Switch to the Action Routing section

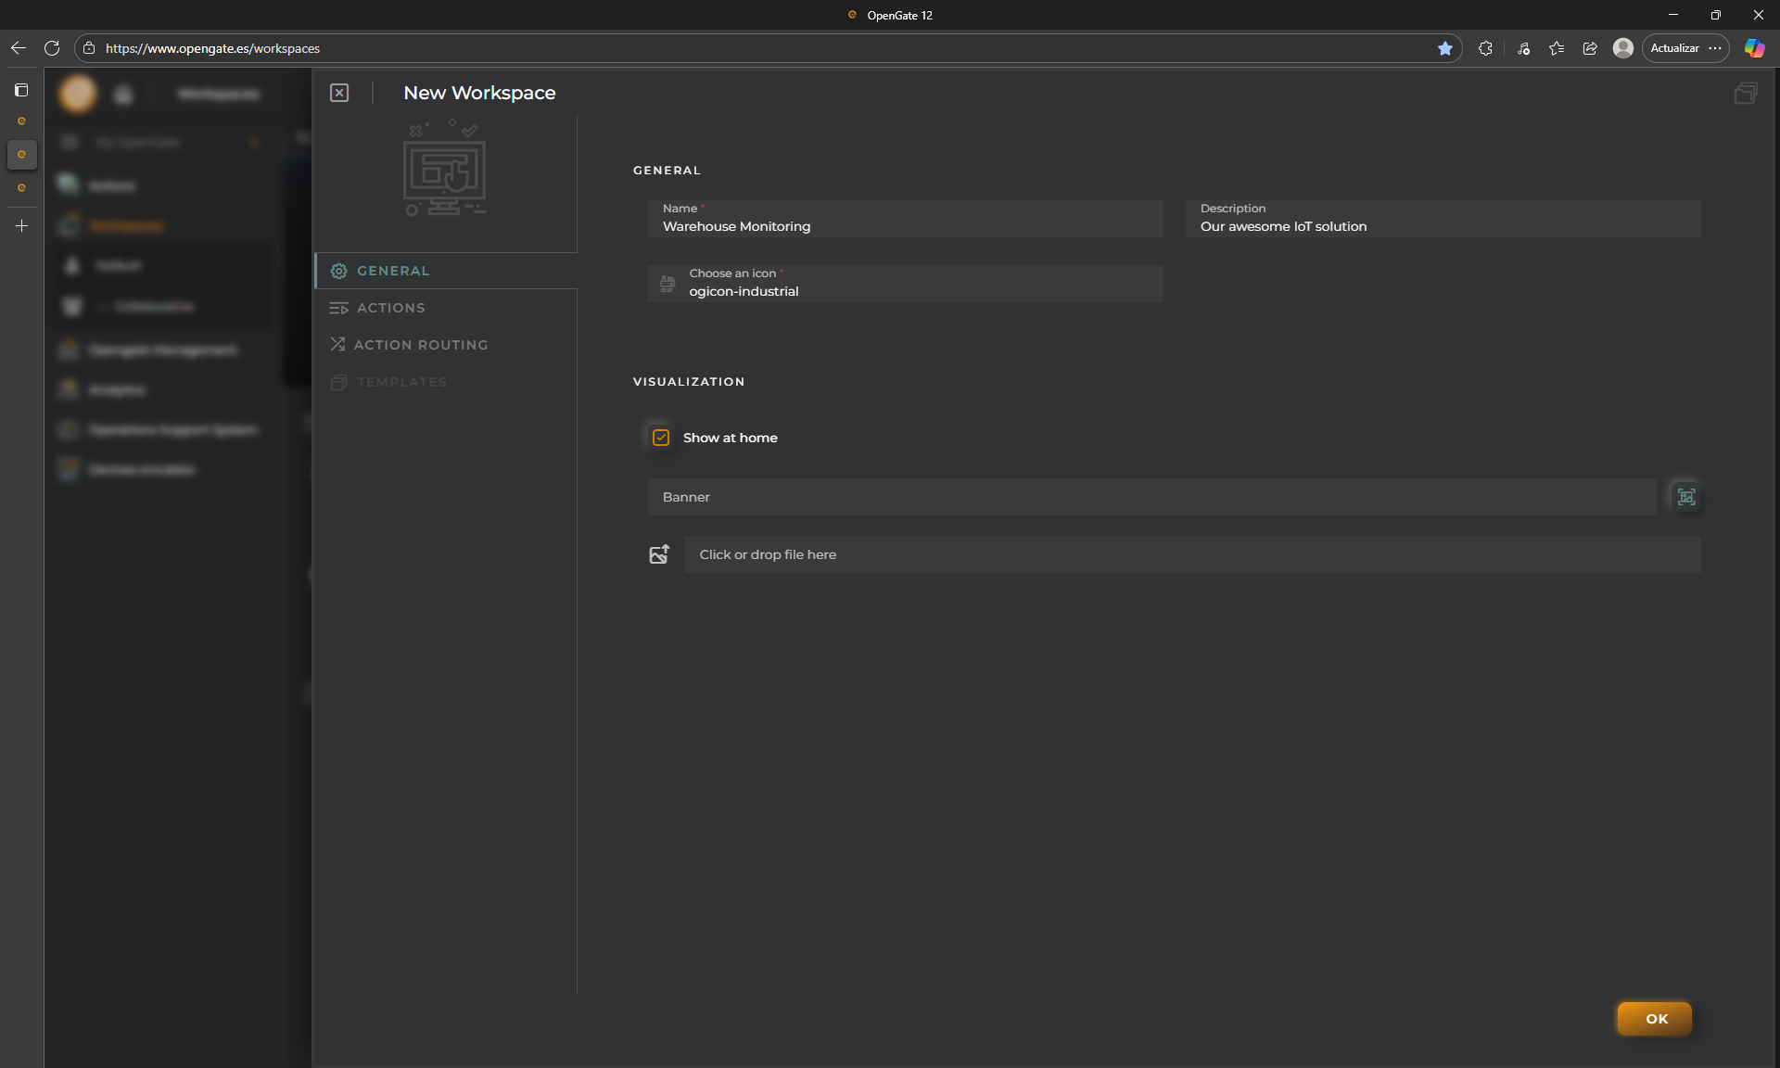[x=420, y=345]
